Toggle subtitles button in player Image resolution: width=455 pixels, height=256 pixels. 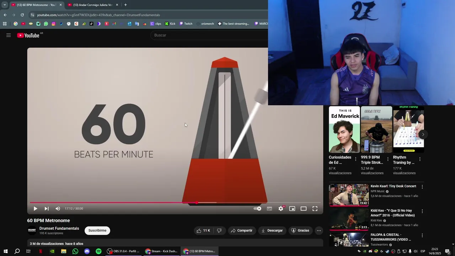coord(269,209)
